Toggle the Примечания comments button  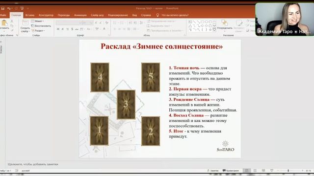(231, 171)
